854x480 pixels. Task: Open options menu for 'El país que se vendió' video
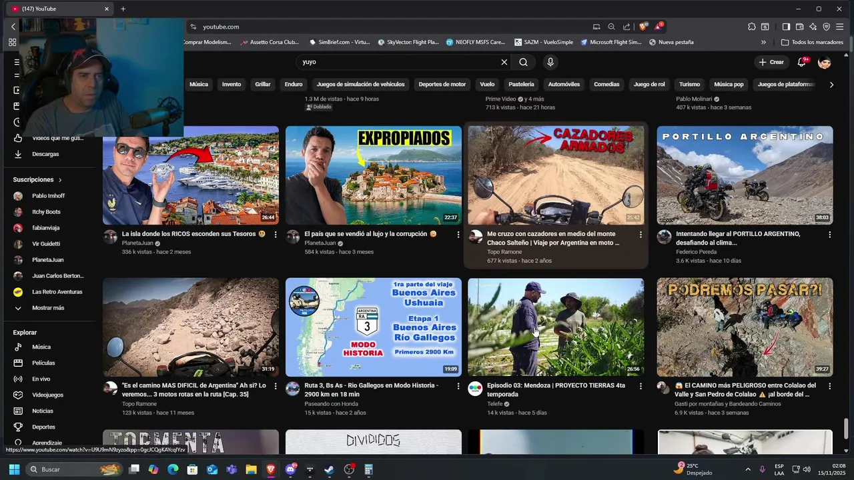click(458, 235)
